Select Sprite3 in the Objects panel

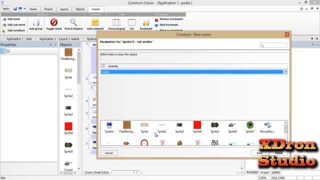[x=68, y=110]
